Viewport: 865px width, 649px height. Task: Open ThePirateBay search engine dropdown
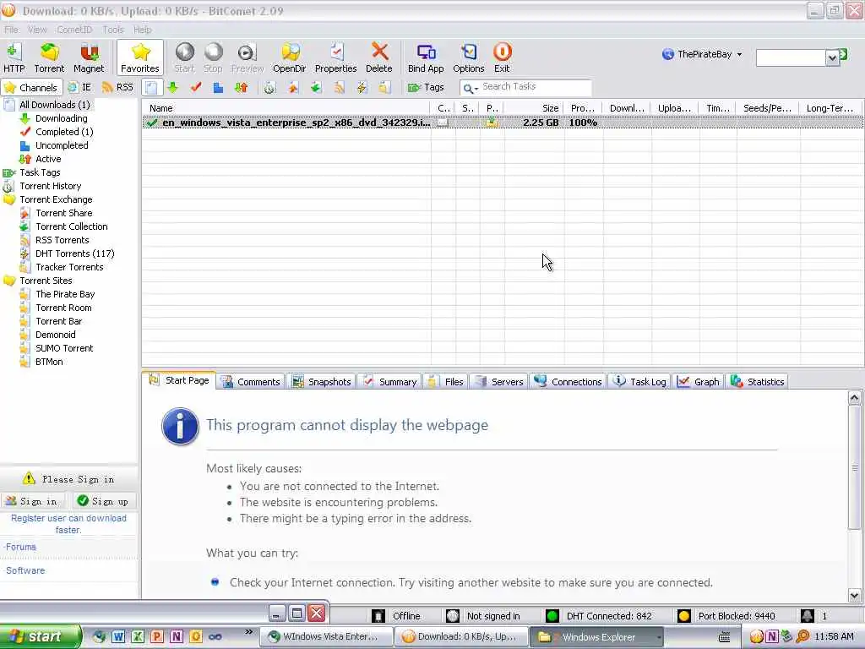point(702,54)
